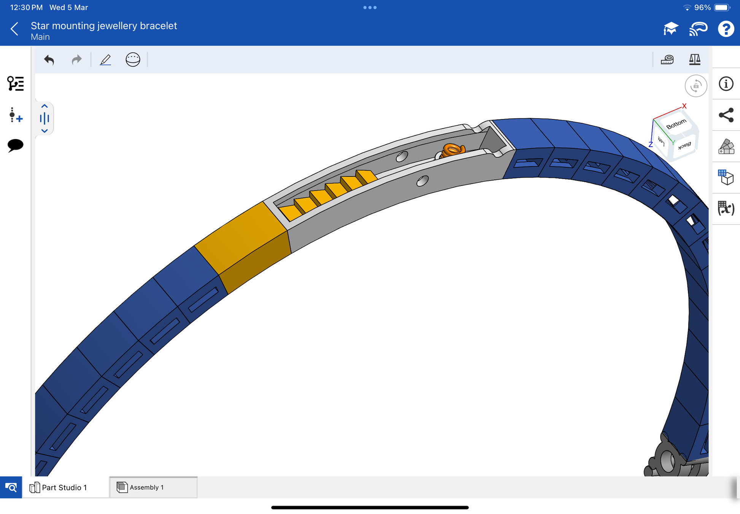Tap the undo arrow icon
740x514 pixels.
click(49, 60)
